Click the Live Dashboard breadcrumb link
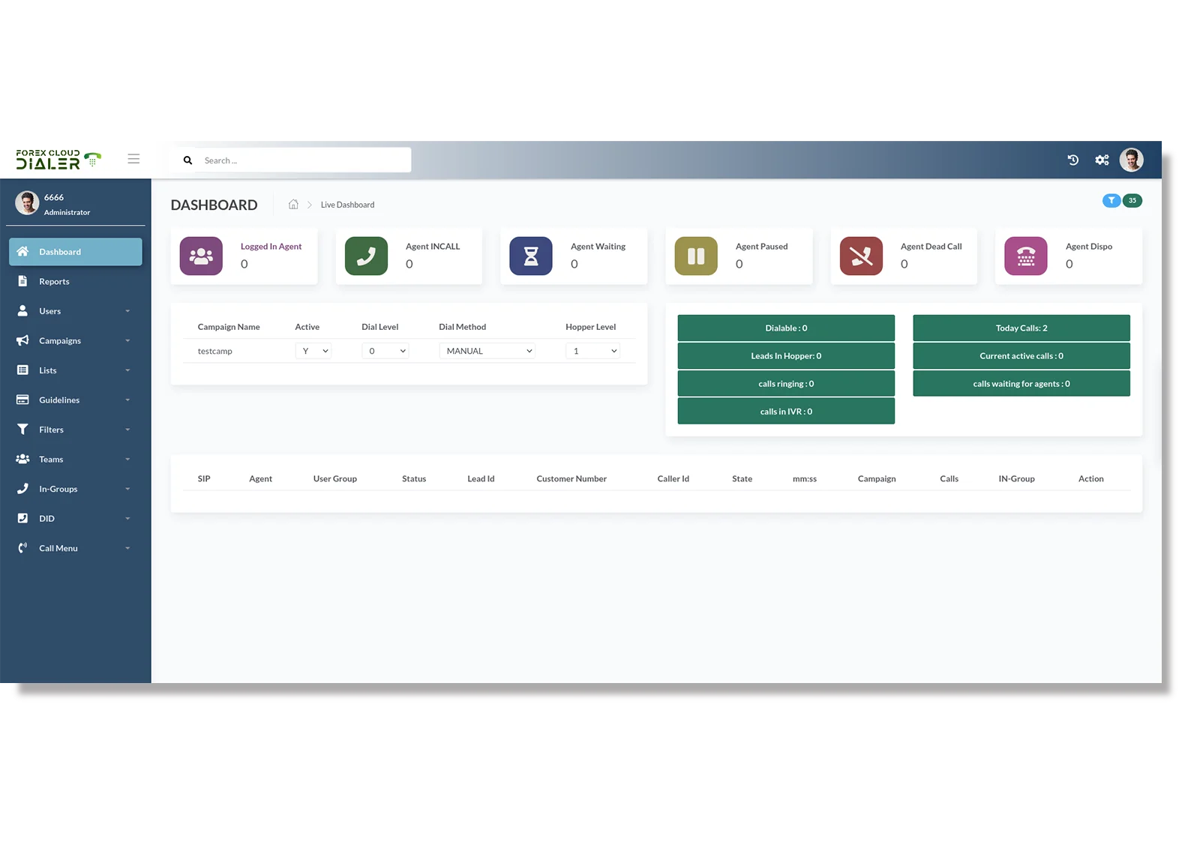 point(347,204)
